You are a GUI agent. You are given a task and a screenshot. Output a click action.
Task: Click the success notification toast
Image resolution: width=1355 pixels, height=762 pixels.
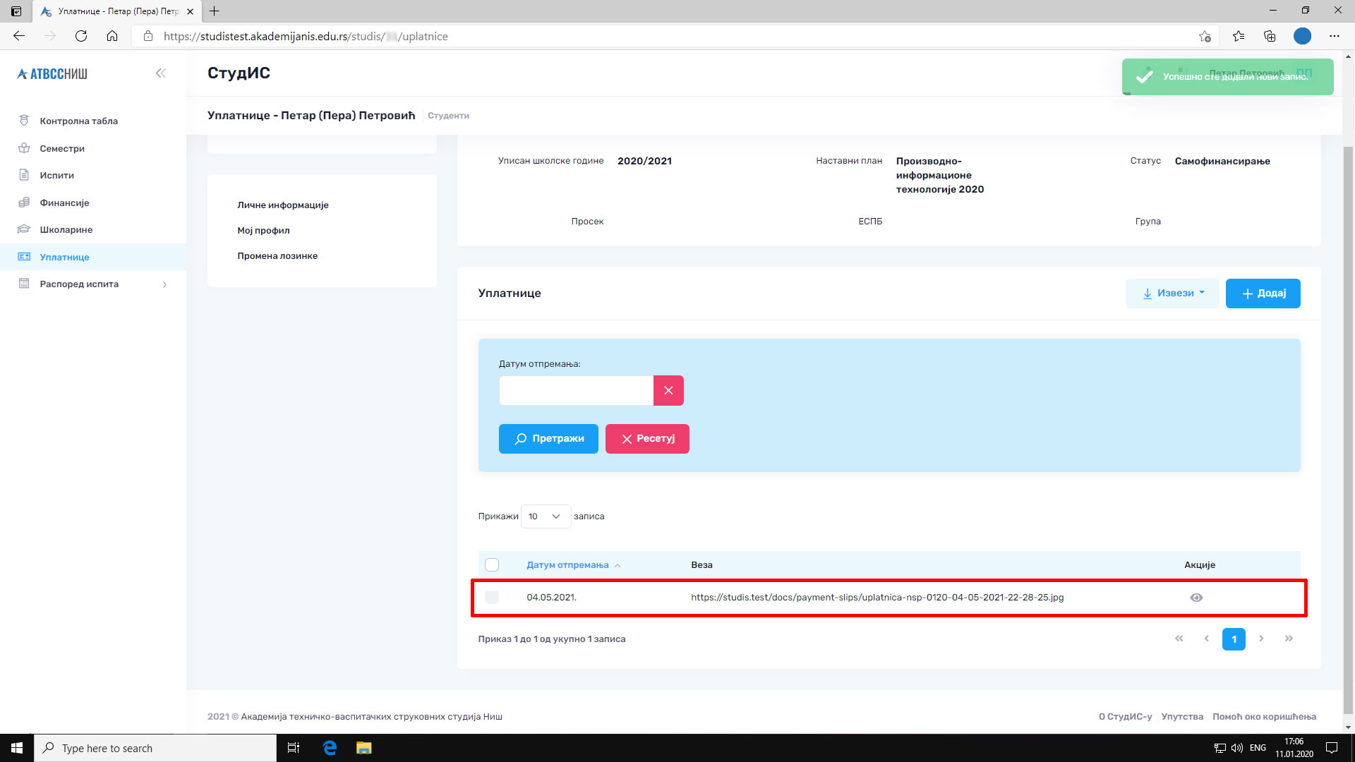coord(1227,76)
